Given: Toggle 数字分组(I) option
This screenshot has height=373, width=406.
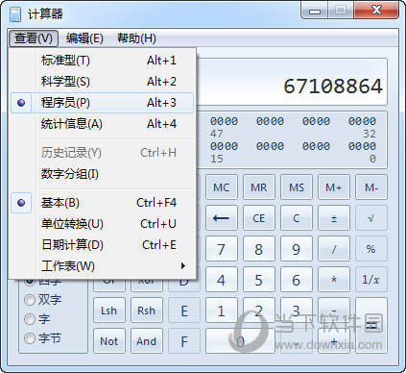Looking at the screenshot, I should [x=102, y=174].
